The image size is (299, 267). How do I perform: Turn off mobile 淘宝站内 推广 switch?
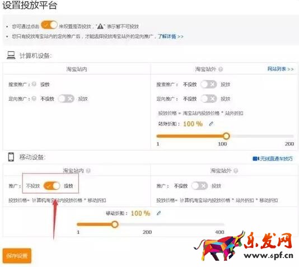click(52, 186)
